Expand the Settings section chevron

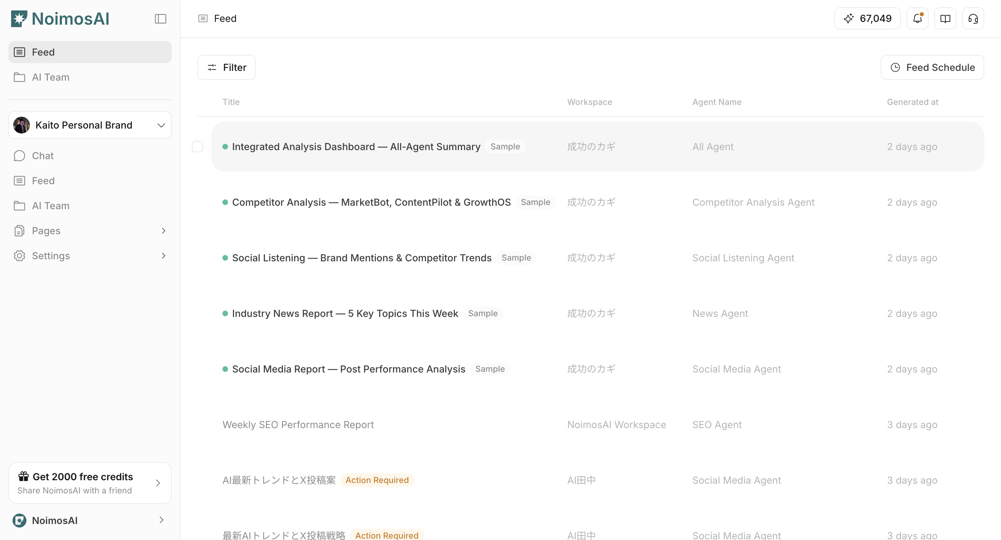(x=163, y=256)
